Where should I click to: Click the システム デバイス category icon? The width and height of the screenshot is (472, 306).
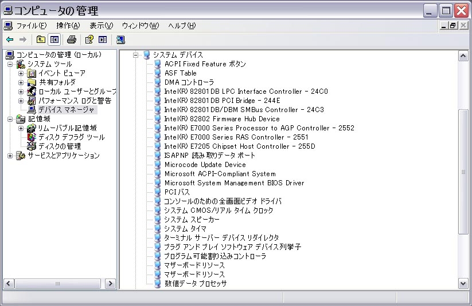[x=147, y=55]
